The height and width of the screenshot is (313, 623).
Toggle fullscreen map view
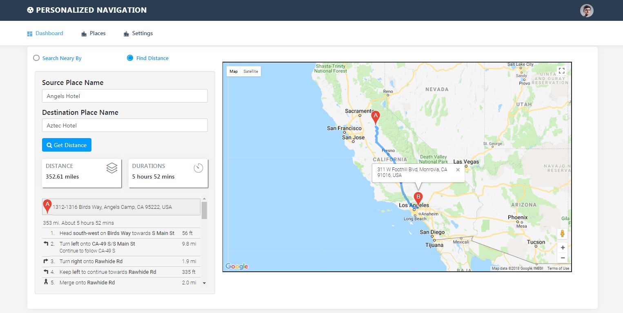562,71
